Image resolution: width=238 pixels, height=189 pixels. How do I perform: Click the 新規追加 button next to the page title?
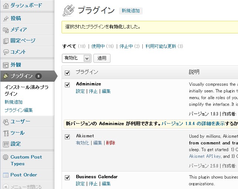pyautogui.click(x=131, y=11)
